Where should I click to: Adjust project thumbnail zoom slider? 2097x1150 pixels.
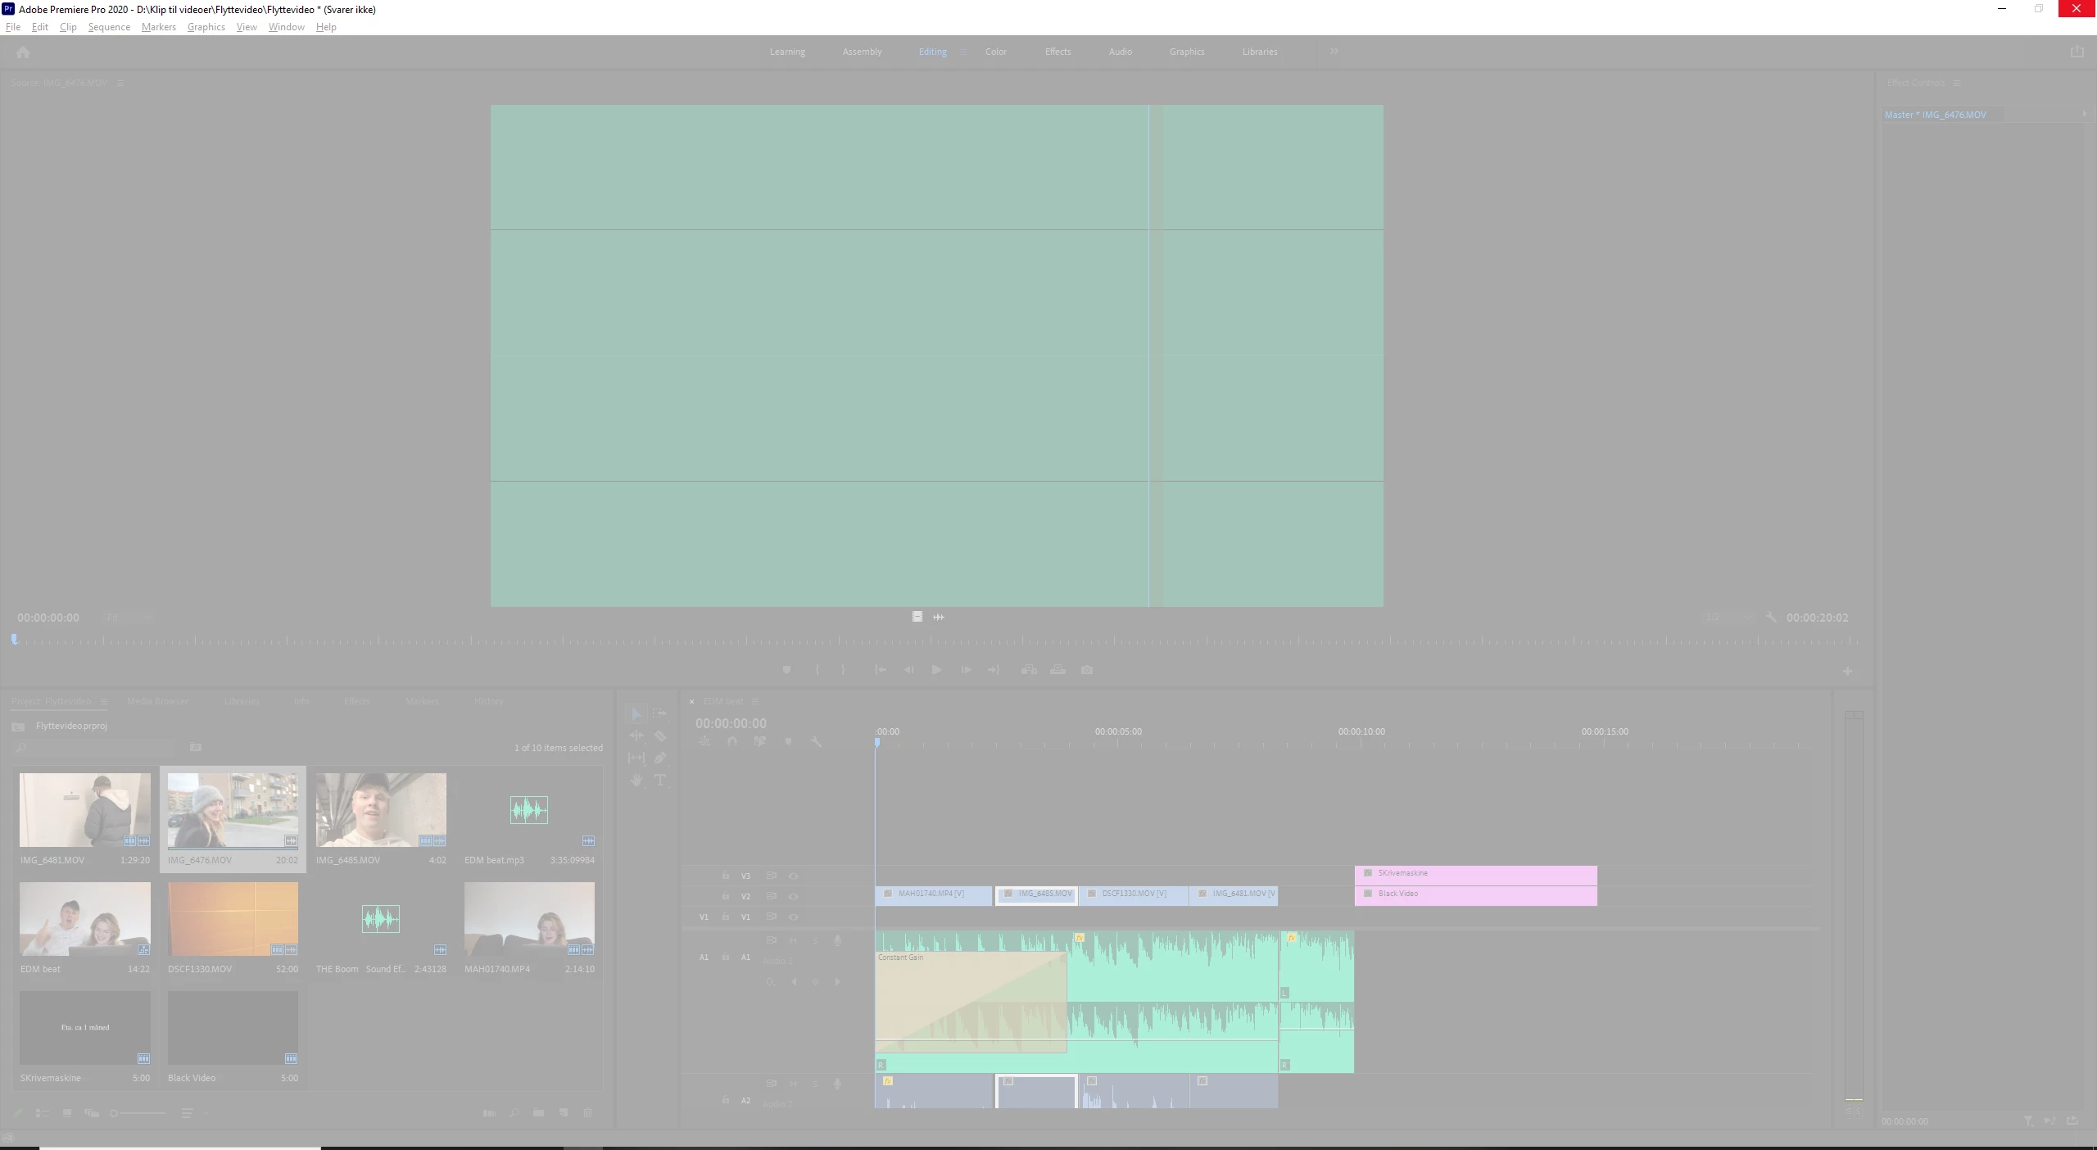(115, 1113)
